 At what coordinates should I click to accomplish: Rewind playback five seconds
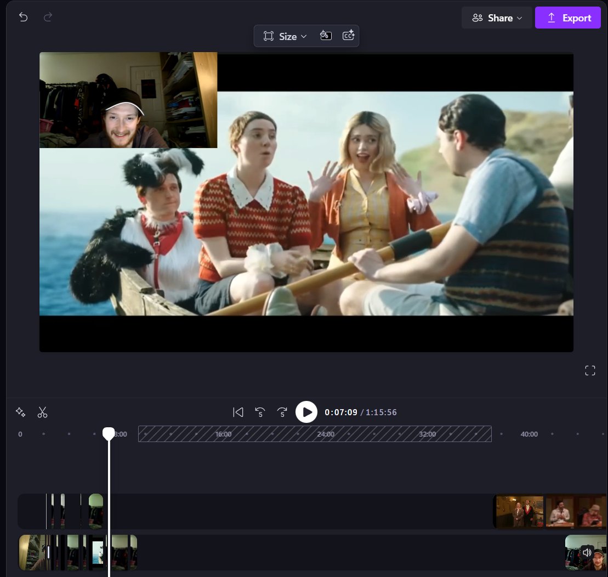(260, 412)
